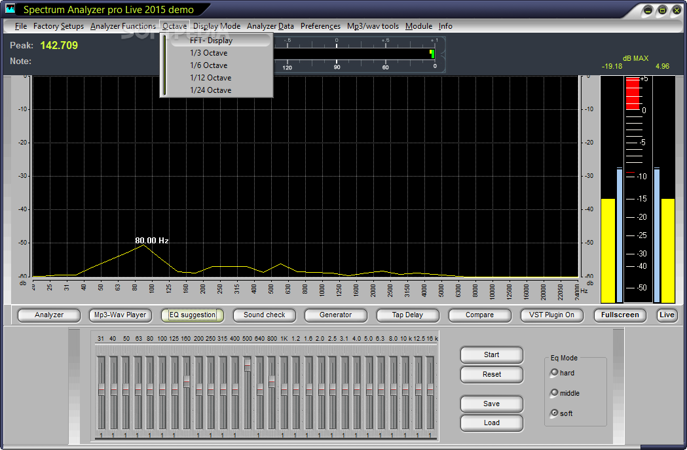Open the Display Mode menu
This screenshot has width=687, height=450.
click(x=216, y=26)
